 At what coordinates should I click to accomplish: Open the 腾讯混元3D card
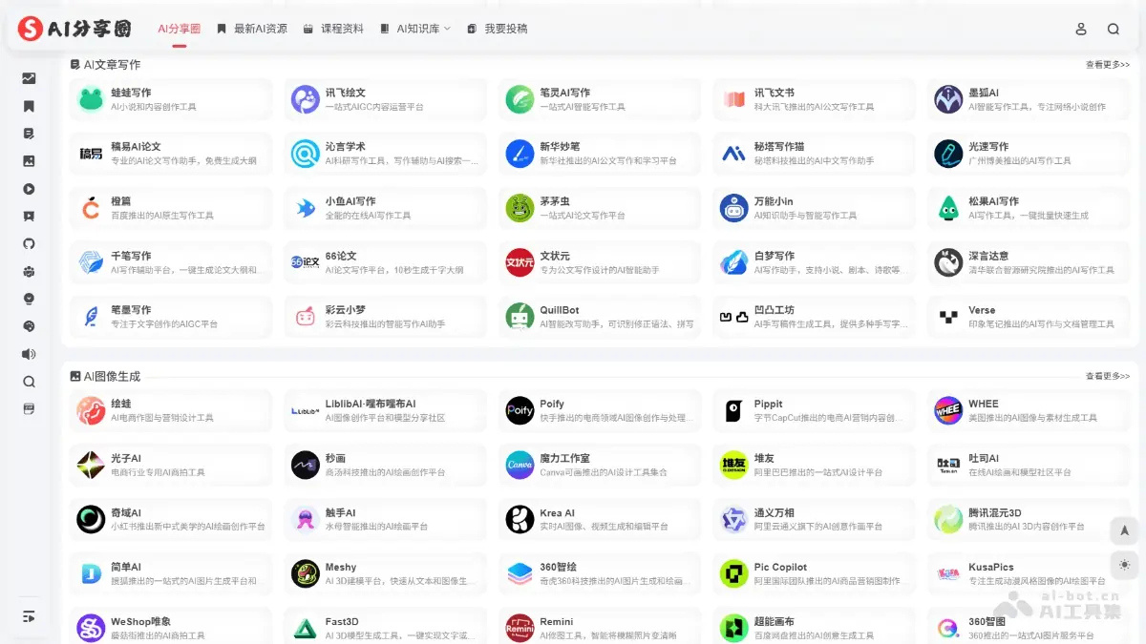[1029, 519]
